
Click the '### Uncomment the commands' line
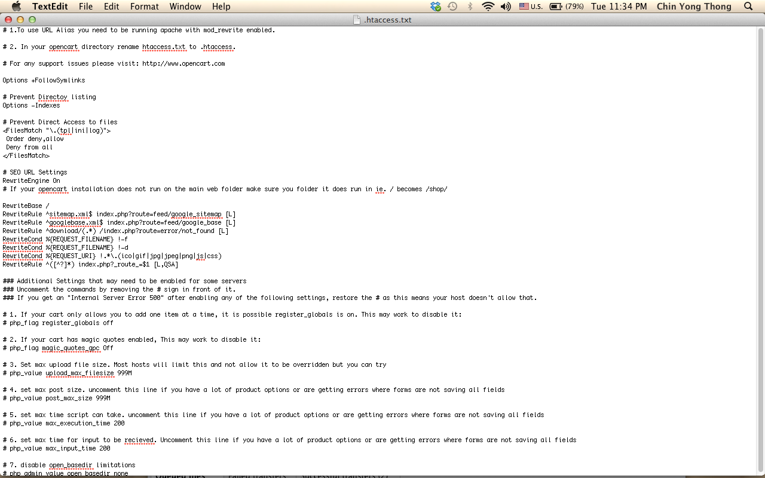coord(119,289)
